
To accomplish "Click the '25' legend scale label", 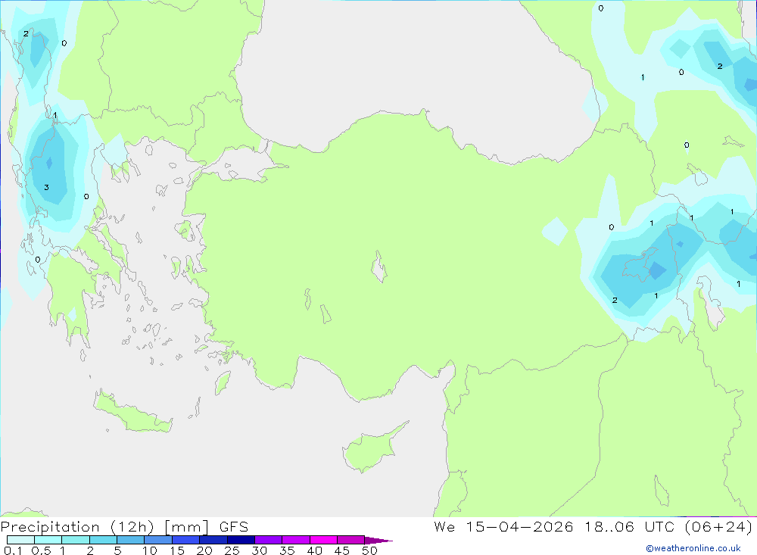I will tap(232, 550).
